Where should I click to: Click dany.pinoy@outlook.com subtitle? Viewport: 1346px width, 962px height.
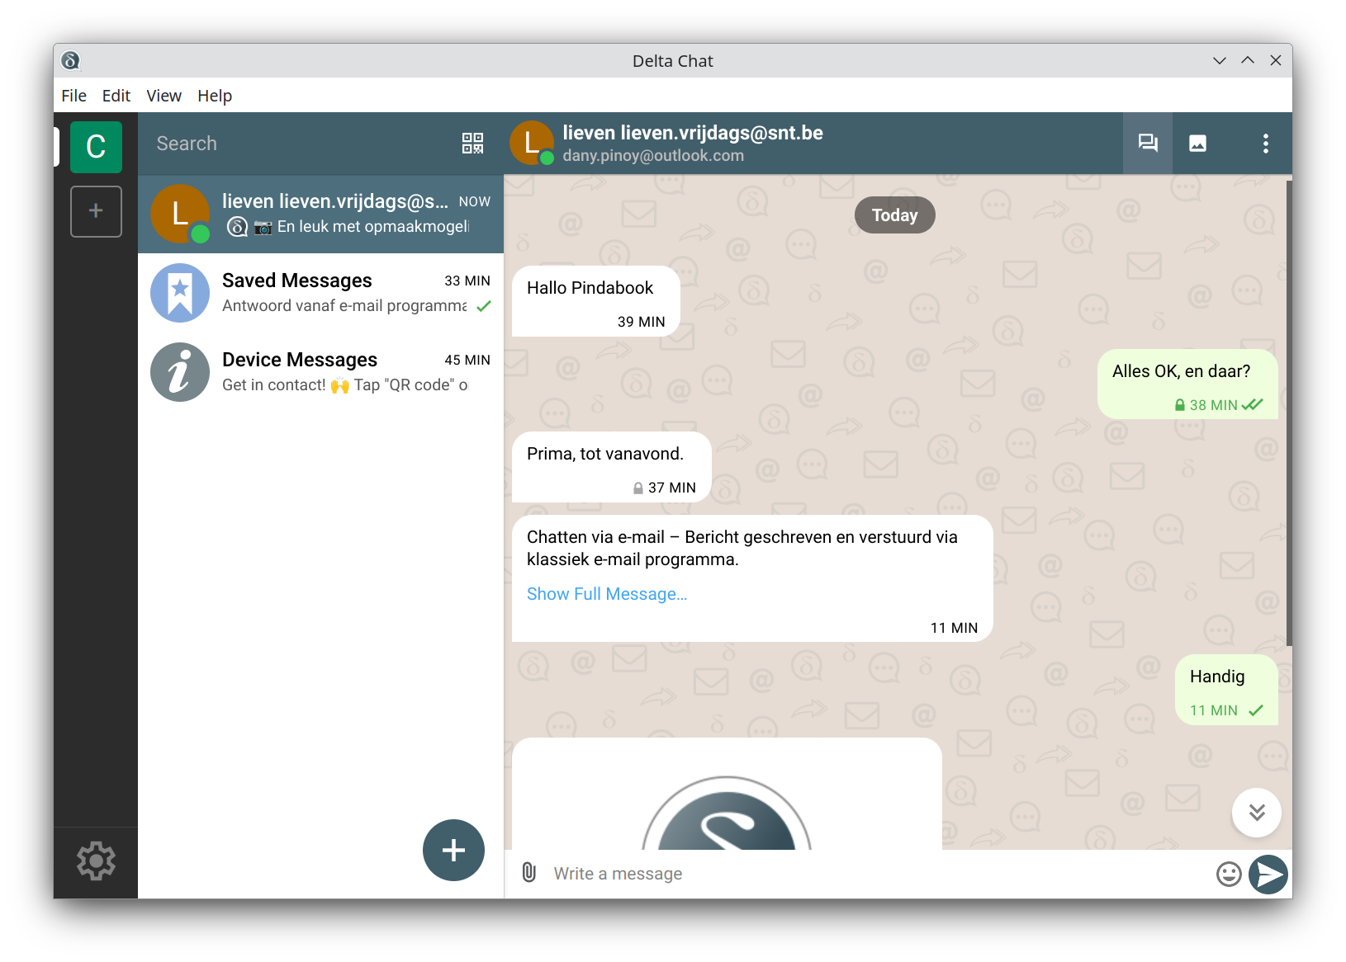[653, 156]
